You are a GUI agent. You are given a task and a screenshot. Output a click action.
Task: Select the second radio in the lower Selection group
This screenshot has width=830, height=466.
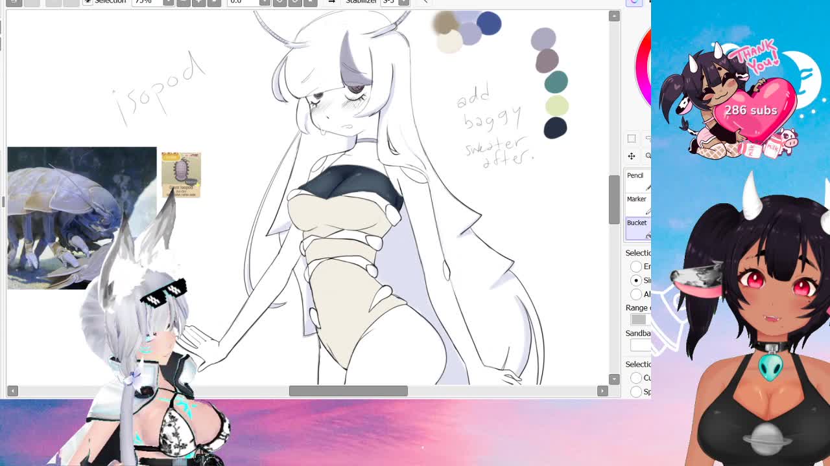pos(636,392)
